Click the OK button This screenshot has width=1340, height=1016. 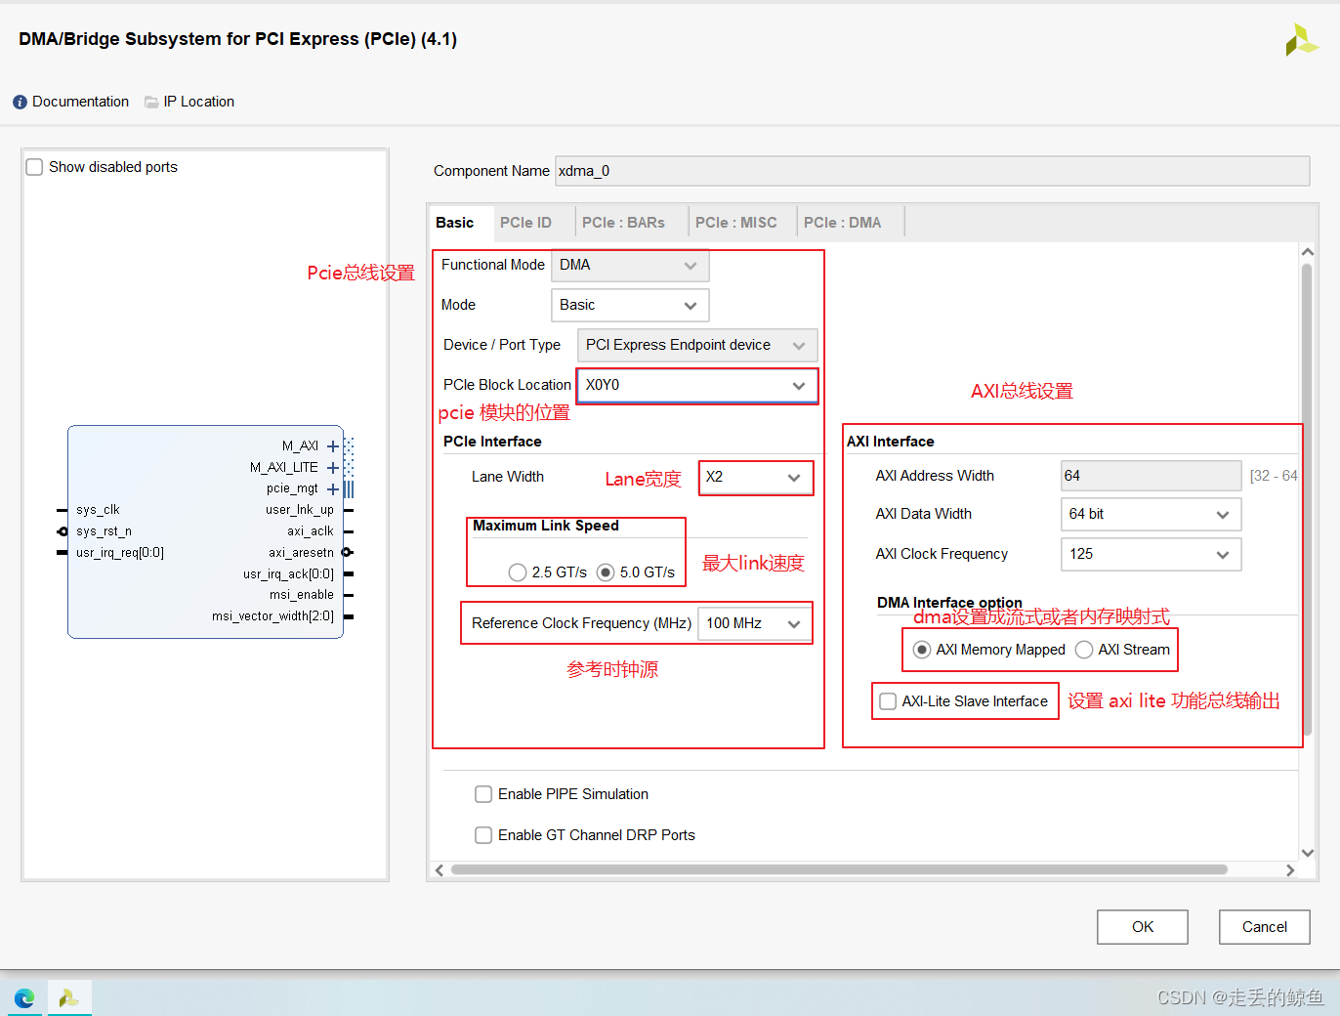[1143, 927]
